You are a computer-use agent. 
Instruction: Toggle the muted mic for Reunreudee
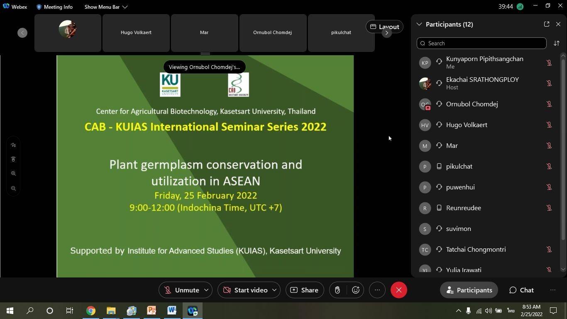tap(549, 208)
